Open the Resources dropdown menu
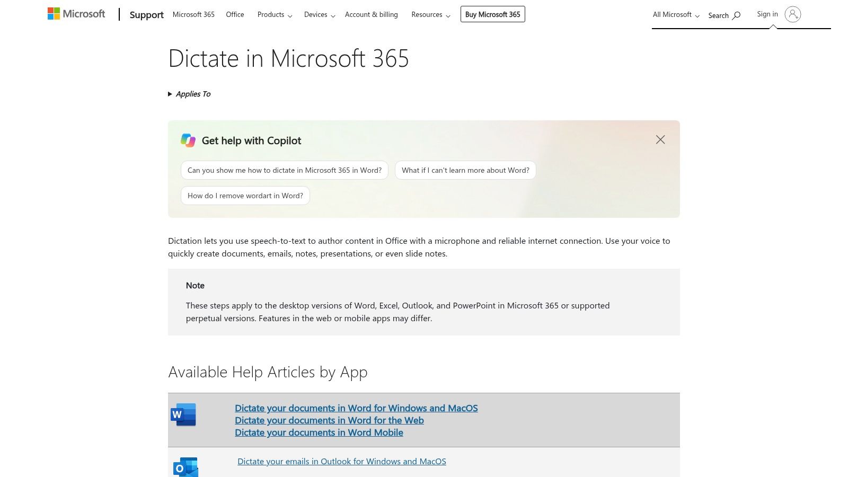Screen dimensions: 848x477 point(431,14)
